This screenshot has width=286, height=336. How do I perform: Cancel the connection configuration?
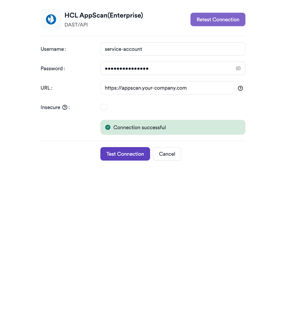click(167, 154)
